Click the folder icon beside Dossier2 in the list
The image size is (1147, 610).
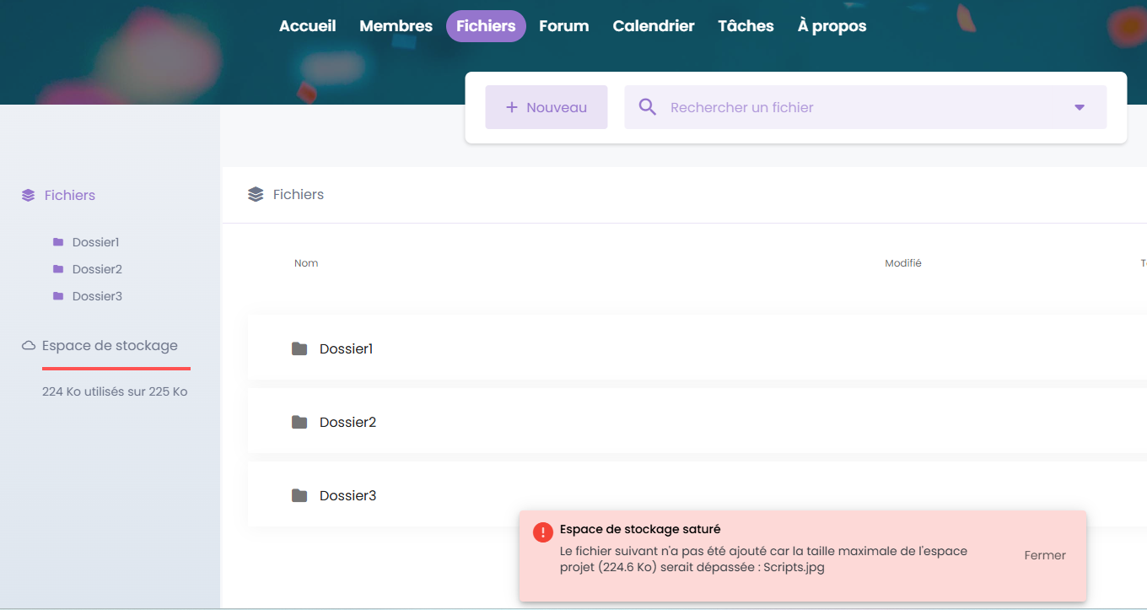299,422
